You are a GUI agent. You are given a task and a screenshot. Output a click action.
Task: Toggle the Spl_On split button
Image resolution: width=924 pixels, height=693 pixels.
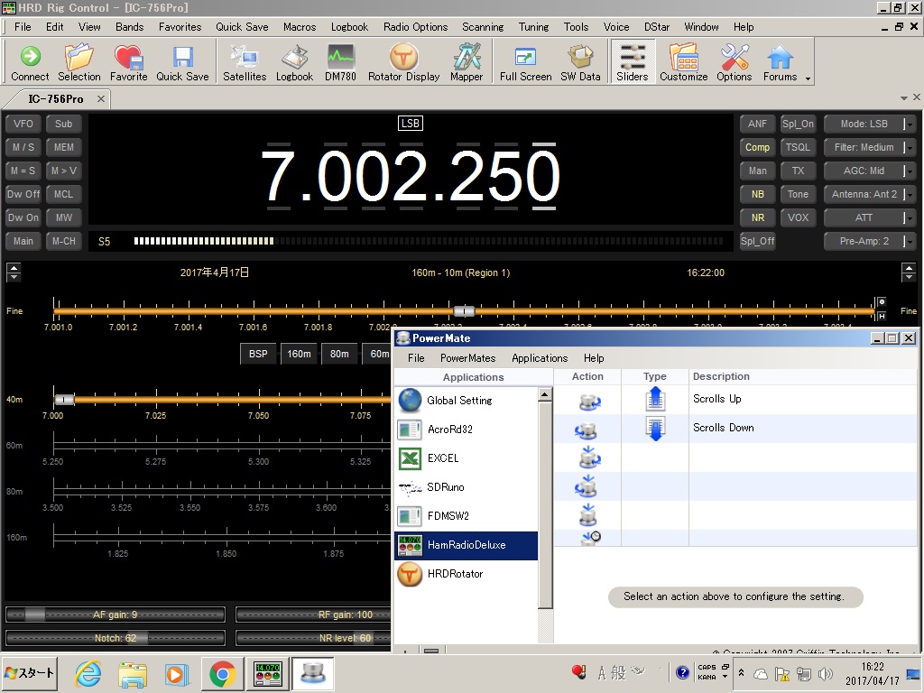(x=798, y=124)
